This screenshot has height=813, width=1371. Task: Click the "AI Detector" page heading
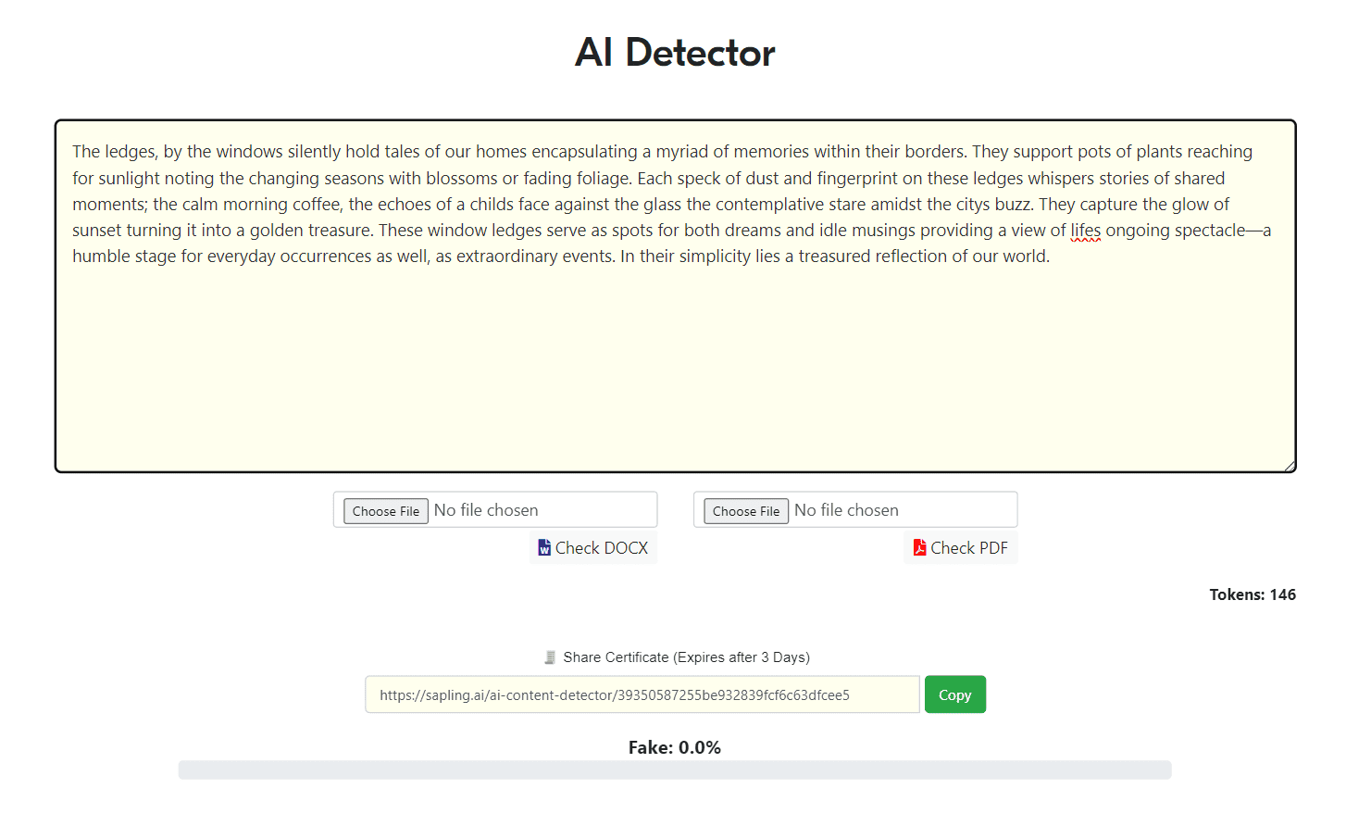coord(675,53)
